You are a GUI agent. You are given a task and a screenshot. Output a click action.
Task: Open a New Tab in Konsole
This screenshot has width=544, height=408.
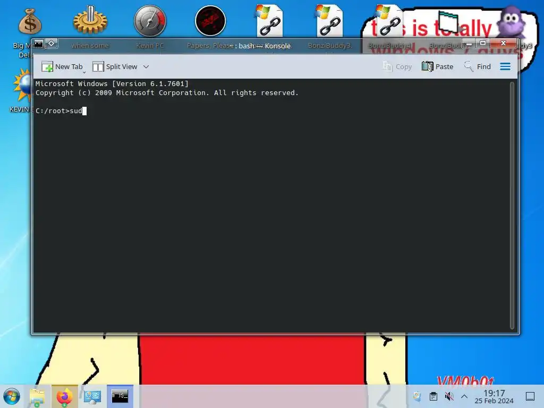coord(62,66)
